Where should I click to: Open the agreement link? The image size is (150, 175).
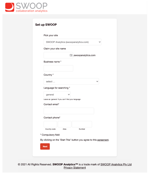coord(103,140)
